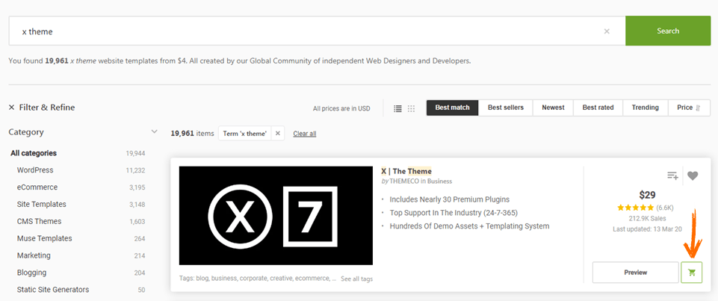This screenshot has width=718, height=301.
Task: Sort results by Trending
Action: [646, 108]
